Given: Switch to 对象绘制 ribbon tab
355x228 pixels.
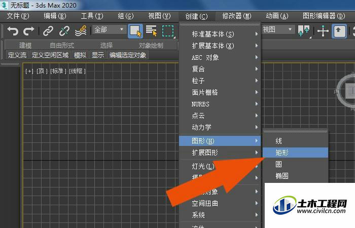Looking at the screenshot, I should tap(151, 46).
